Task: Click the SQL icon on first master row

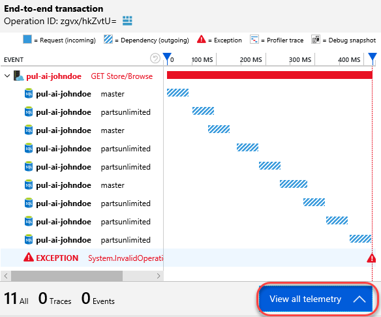Action: pyautogui.click(x=29, y=93)
